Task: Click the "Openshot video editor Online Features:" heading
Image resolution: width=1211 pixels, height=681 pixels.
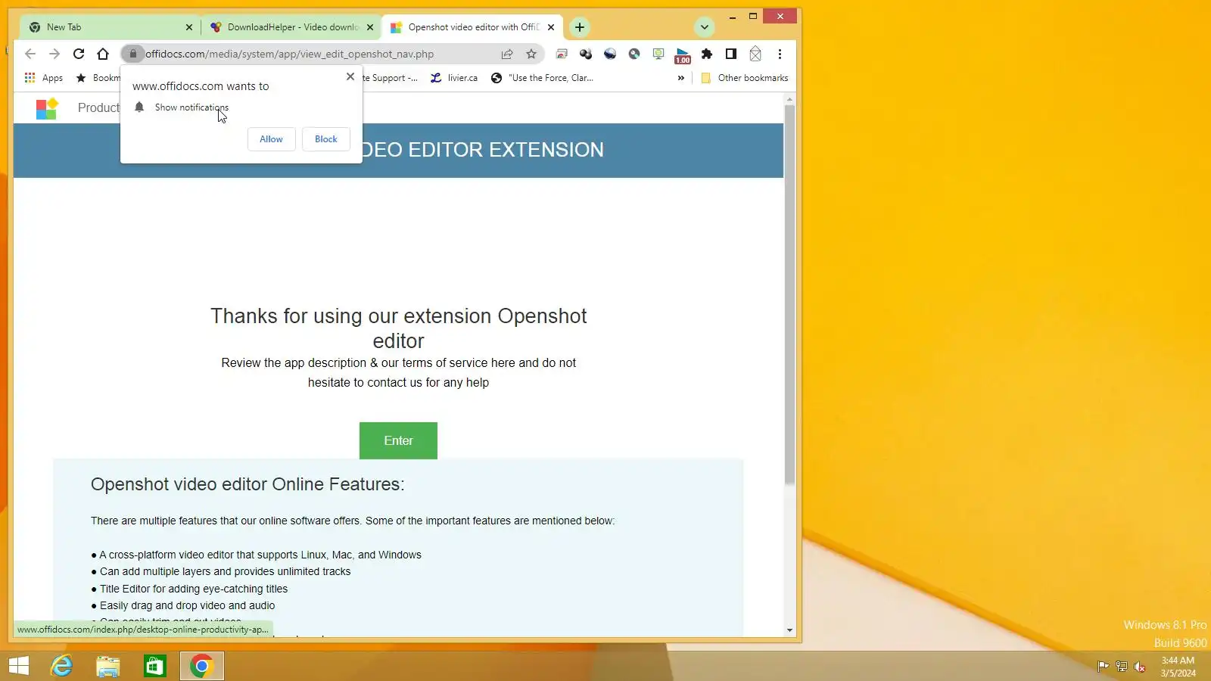Action: (247, 484)
